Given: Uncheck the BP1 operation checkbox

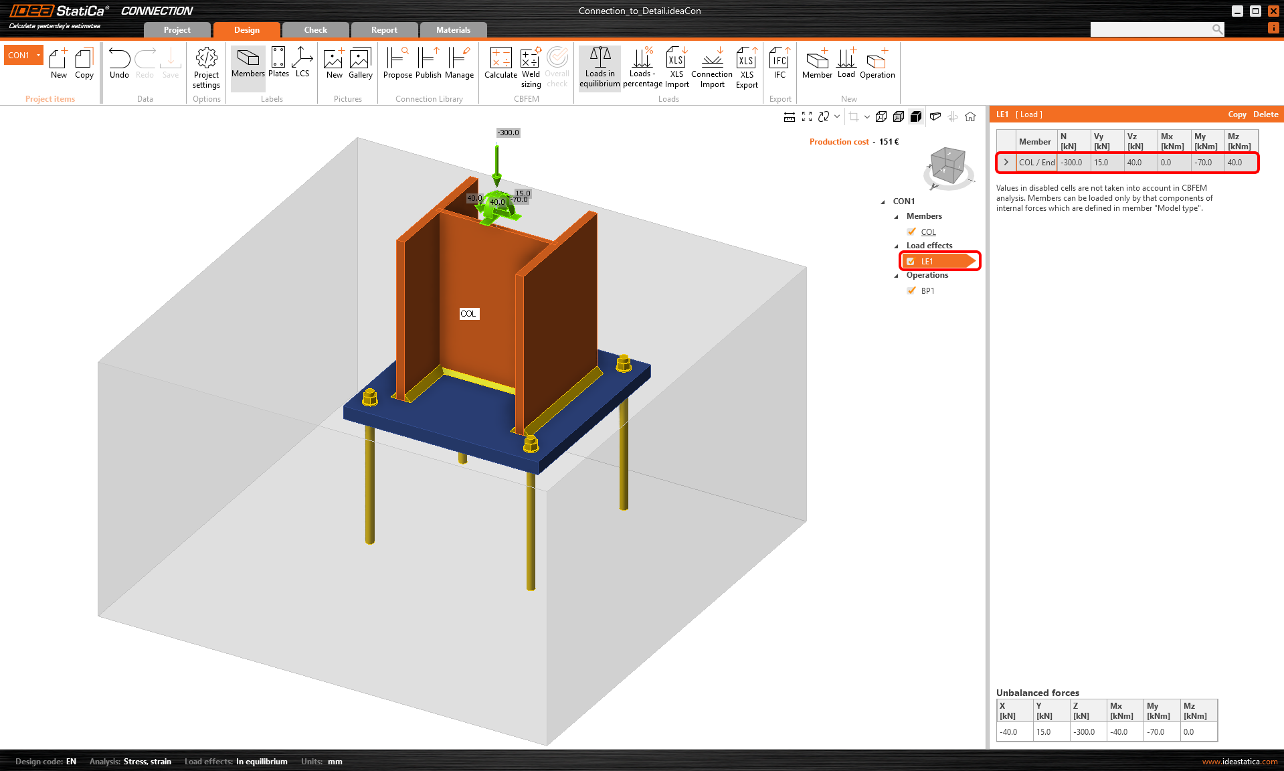Looking at the screenshot, I should [911, 291].
